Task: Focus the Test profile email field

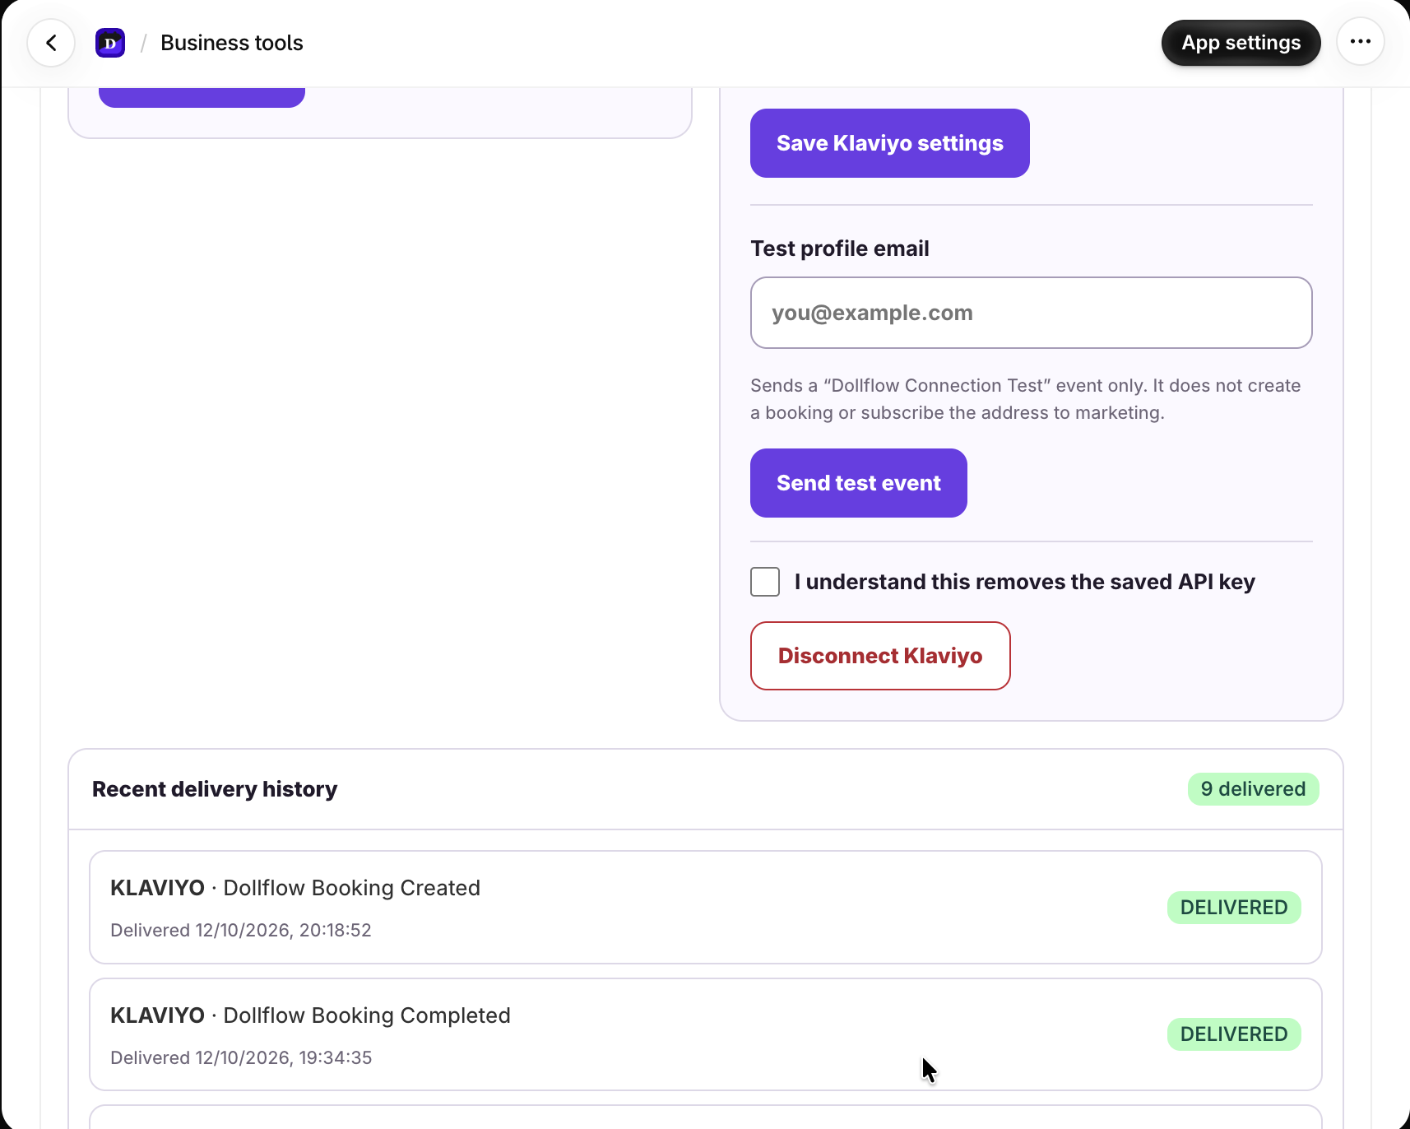Action: (1031, 313)
